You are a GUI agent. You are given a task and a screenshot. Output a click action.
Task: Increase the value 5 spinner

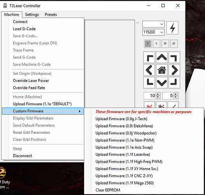pos(175,94)
